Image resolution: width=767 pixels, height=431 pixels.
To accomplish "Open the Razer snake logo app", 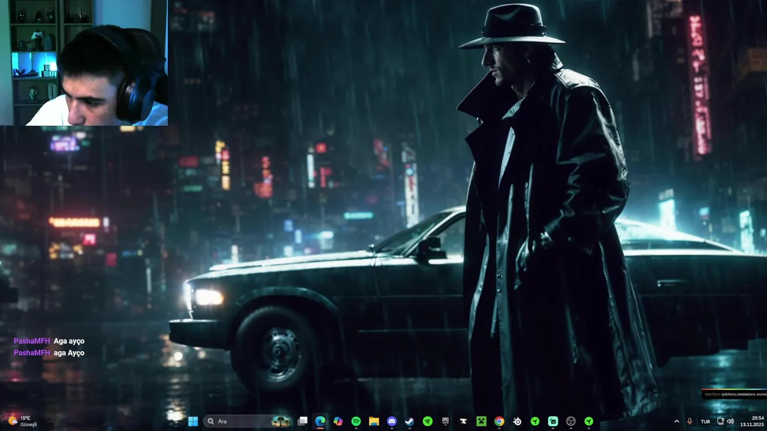I will tap(427, 421).
